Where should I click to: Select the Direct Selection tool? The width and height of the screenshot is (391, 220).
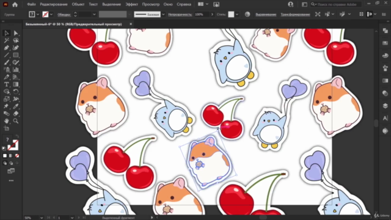coord(16,33)
